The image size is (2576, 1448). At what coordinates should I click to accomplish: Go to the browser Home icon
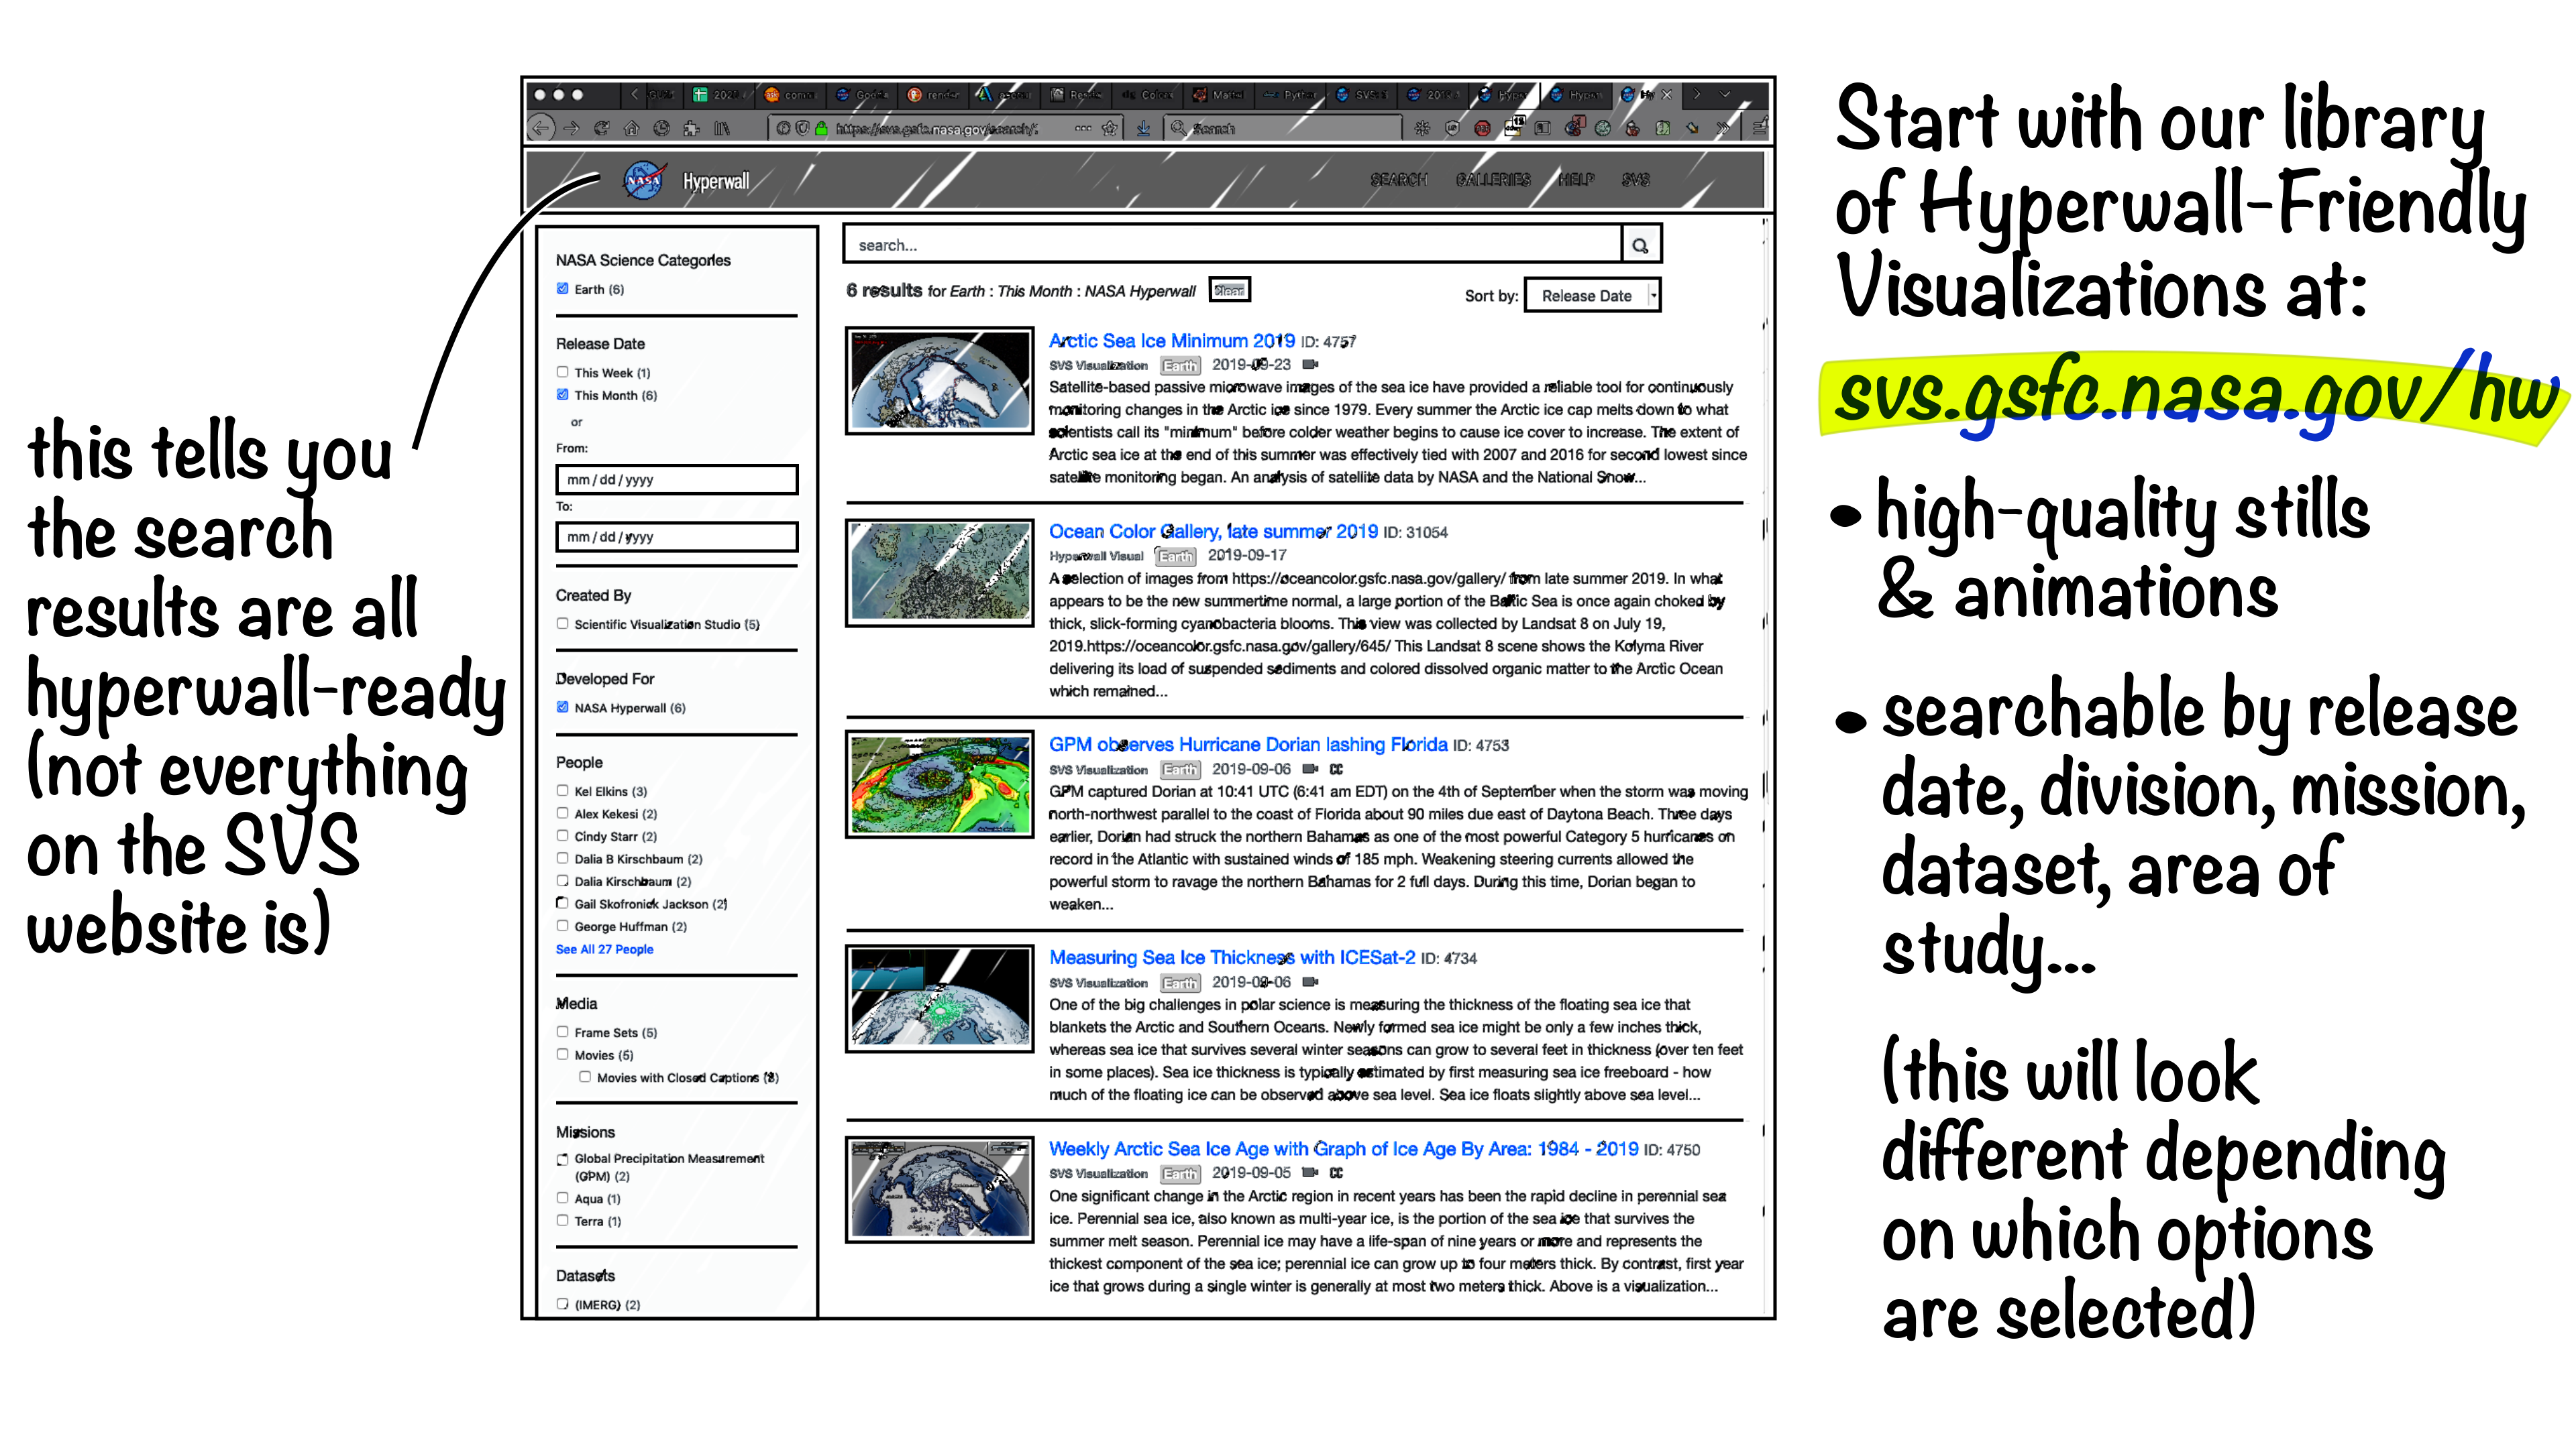[x=631, y=128]
